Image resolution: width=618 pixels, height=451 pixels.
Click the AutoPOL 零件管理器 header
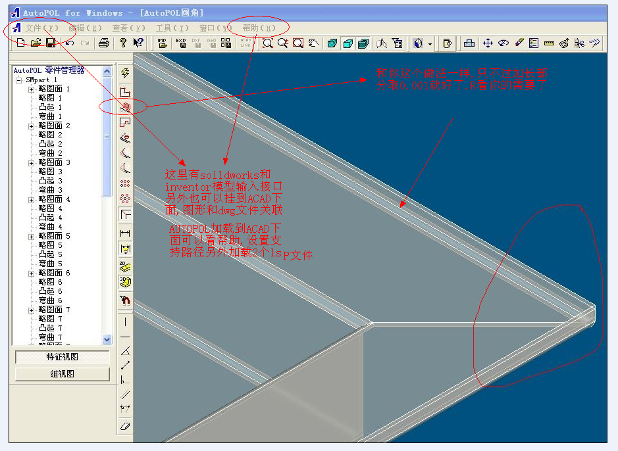pos(49,70)
